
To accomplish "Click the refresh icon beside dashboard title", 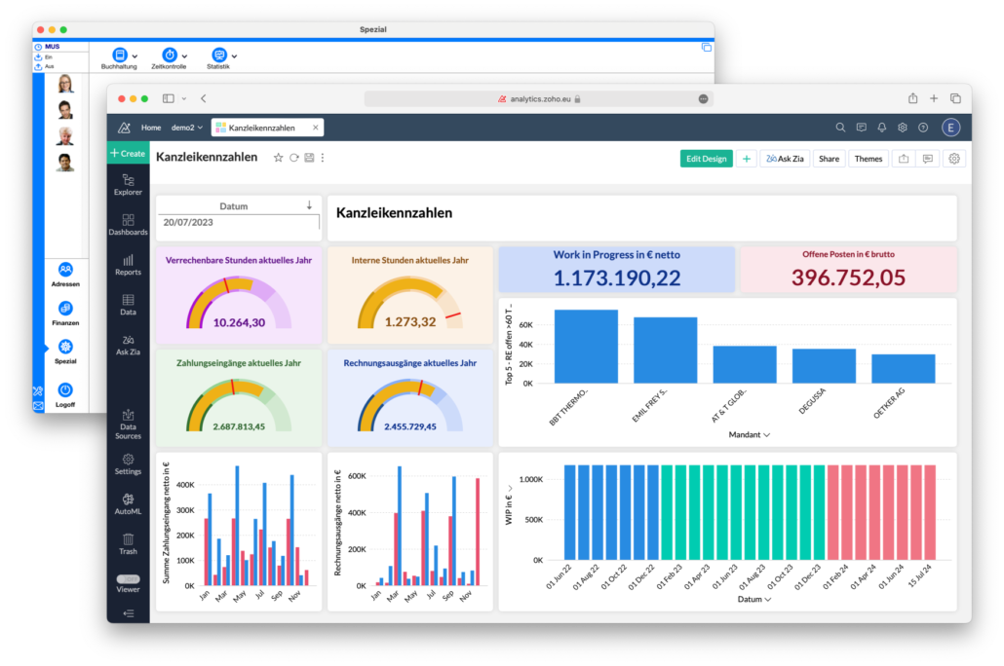I will pos(293,158).
